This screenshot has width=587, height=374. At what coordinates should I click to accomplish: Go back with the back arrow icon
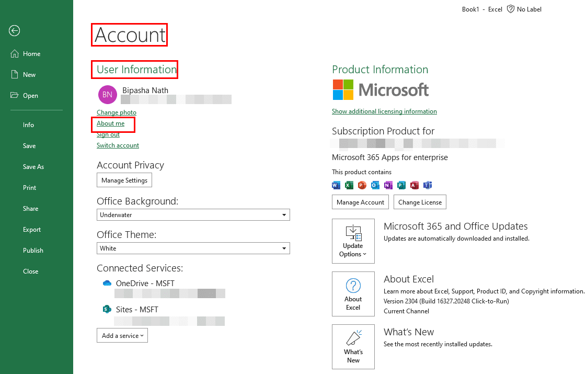(14, 31)
